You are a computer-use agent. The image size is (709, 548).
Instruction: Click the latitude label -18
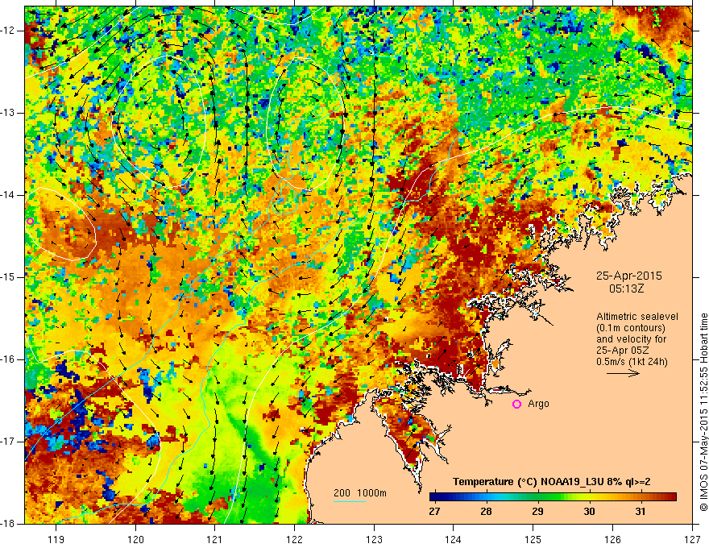pyautogui.click(x=8, y=523)
